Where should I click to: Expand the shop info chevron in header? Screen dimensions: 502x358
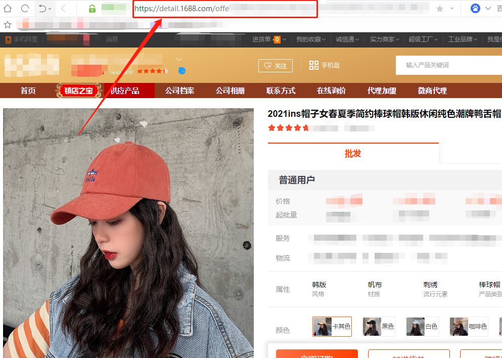coord(179,60)
